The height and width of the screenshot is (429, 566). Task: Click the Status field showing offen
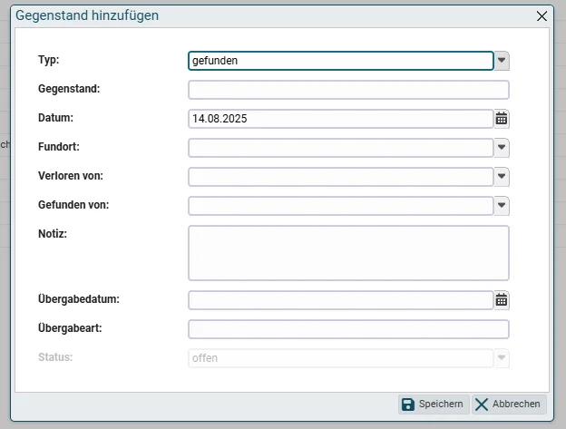341,358
